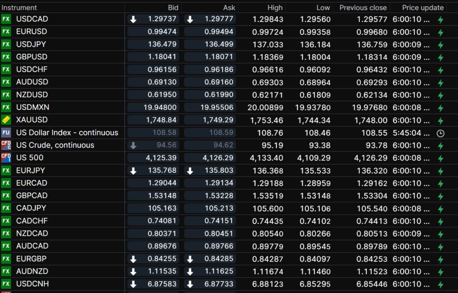
Task: Click the EURJPY bid button with down arrow
Action: pos(153,170)
